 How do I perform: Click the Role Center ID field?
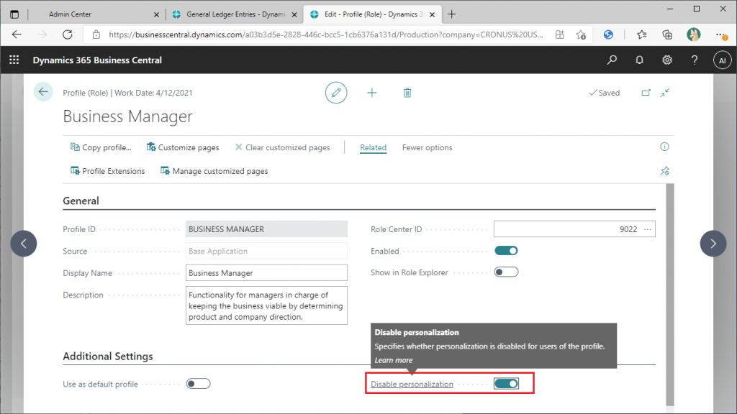click(574, 229)
